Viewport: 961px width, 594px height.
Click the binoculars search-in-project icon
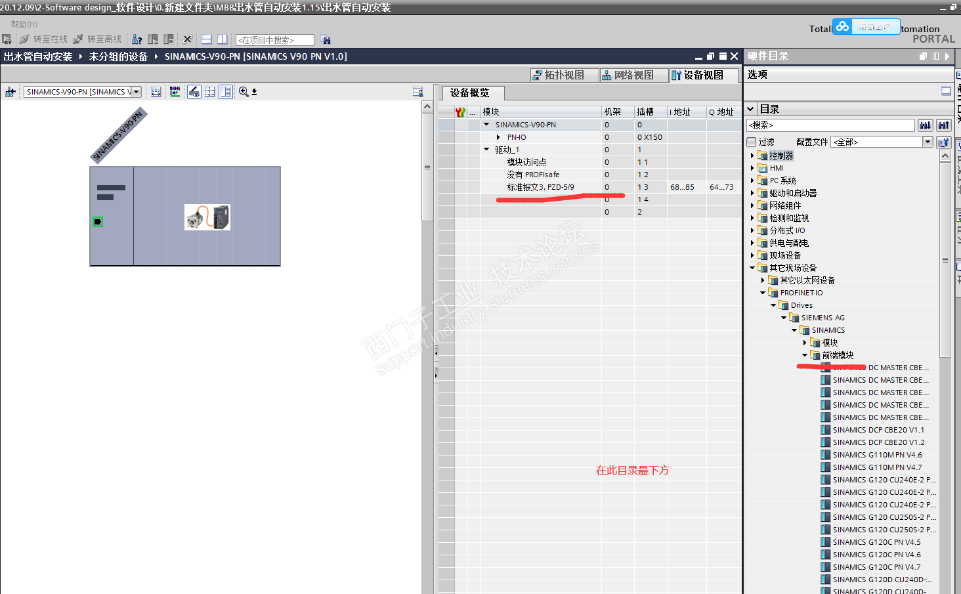pyautogui.click(x=326, y=40)
